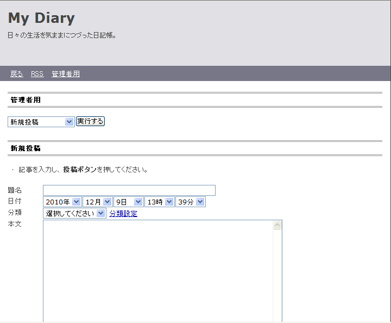Expand the 9日 day selector
Viewport: 391px width, 323px height.
[x=128, y=202]
